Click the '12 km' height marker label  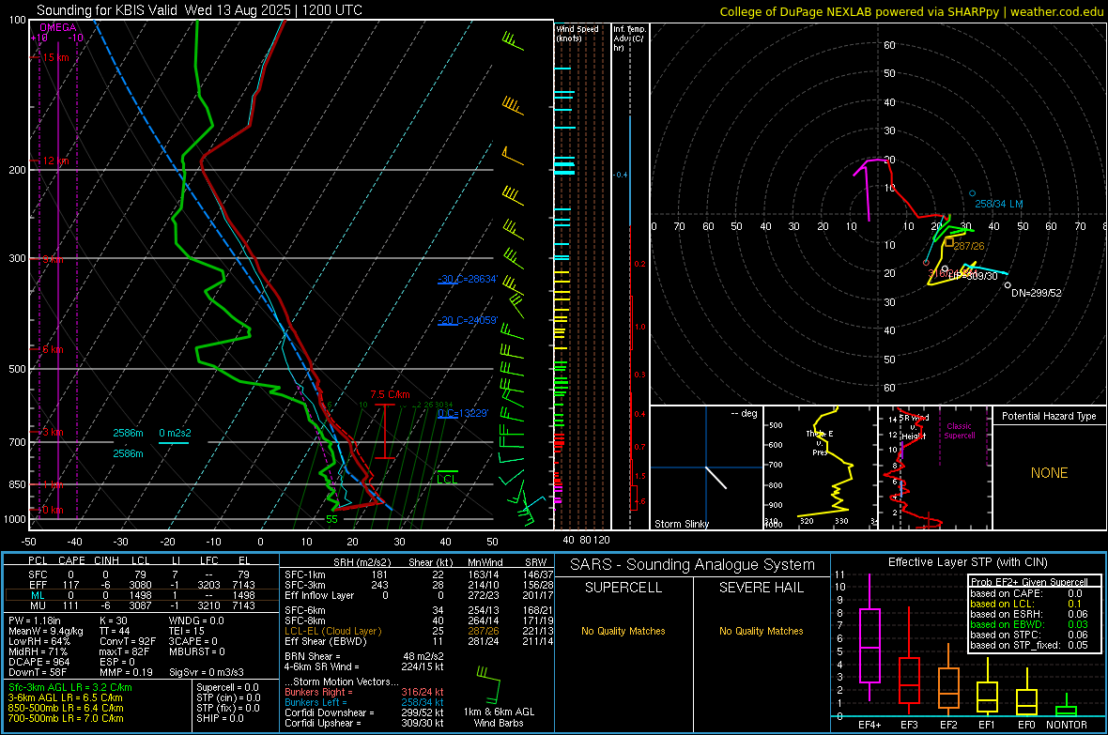tap(55, 161)
